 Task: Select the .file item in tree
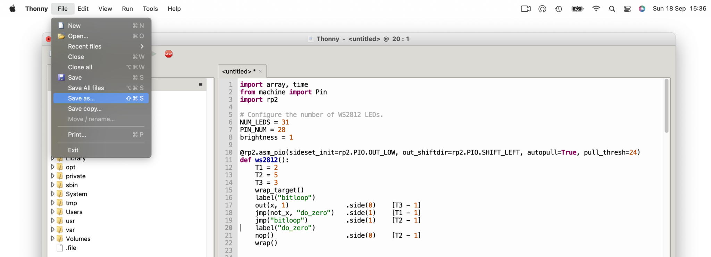71,248
